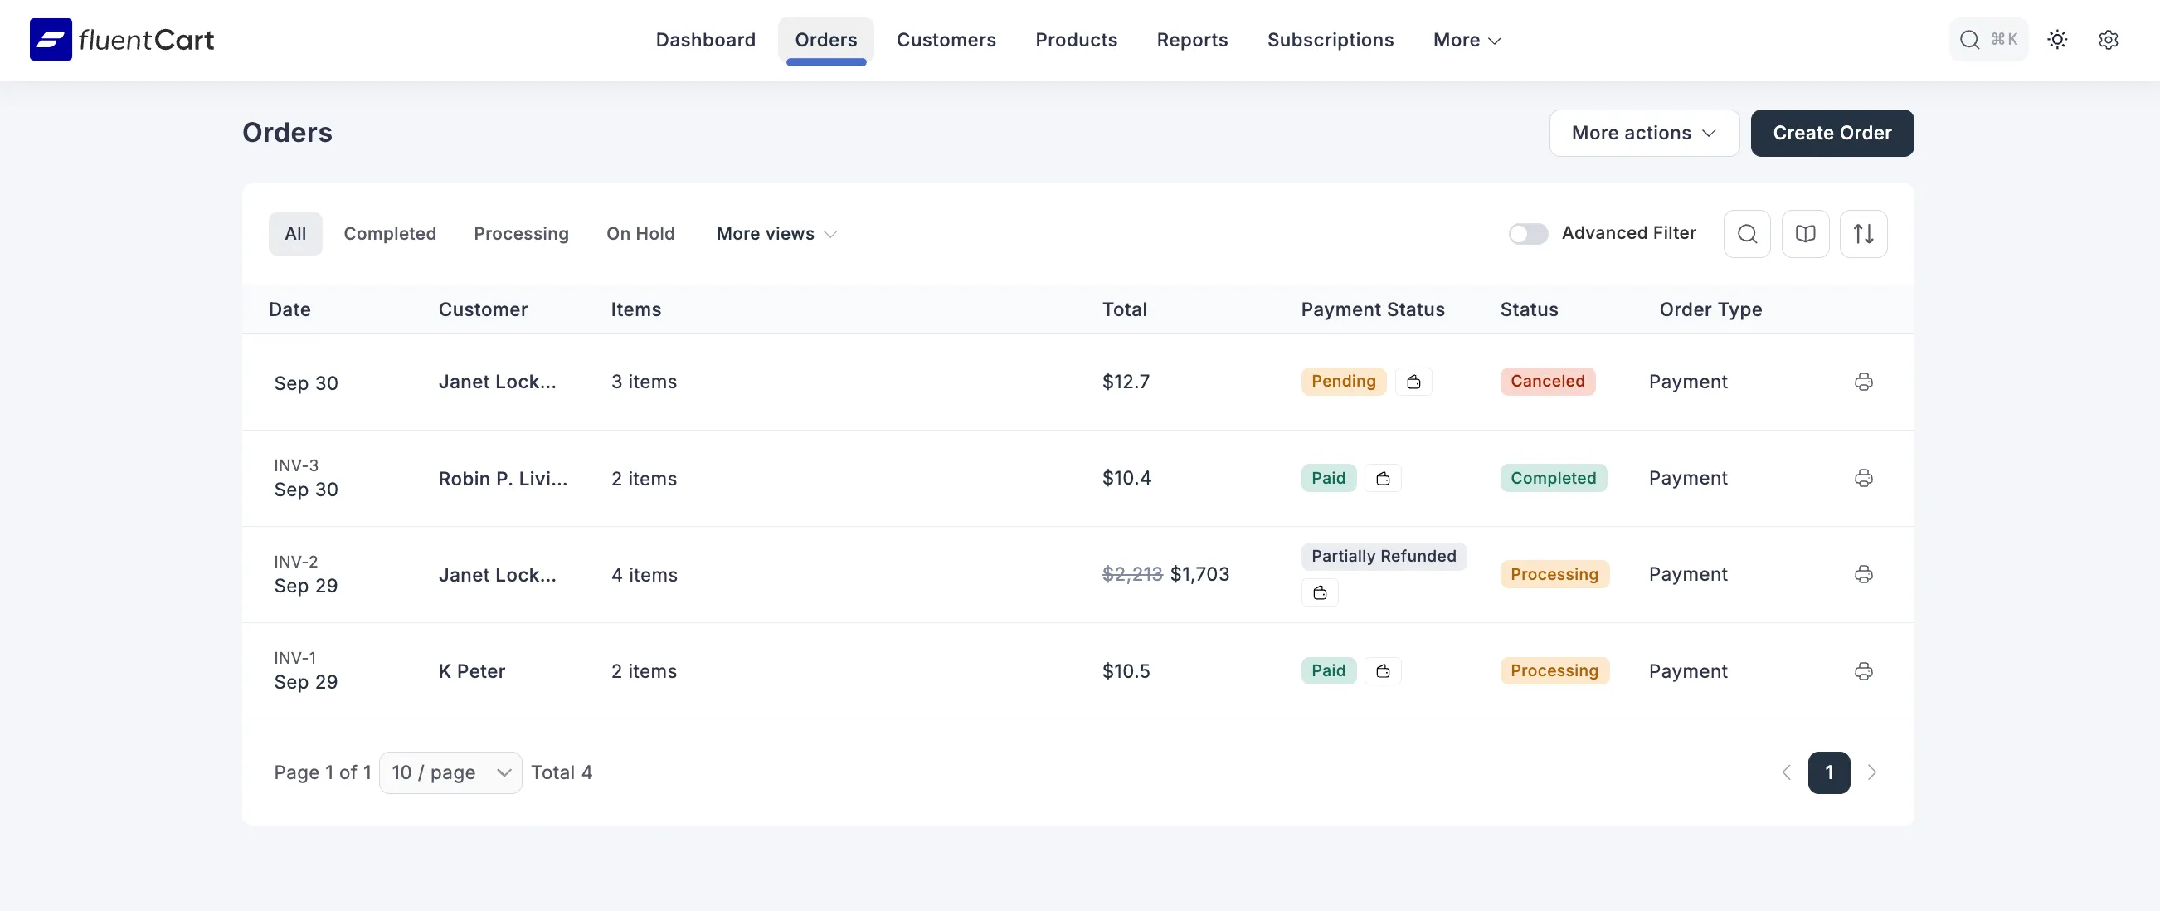This screenshot has width=2160, height=911.
Task: Switch to the Completed orders view
Action: coord(390,233)
